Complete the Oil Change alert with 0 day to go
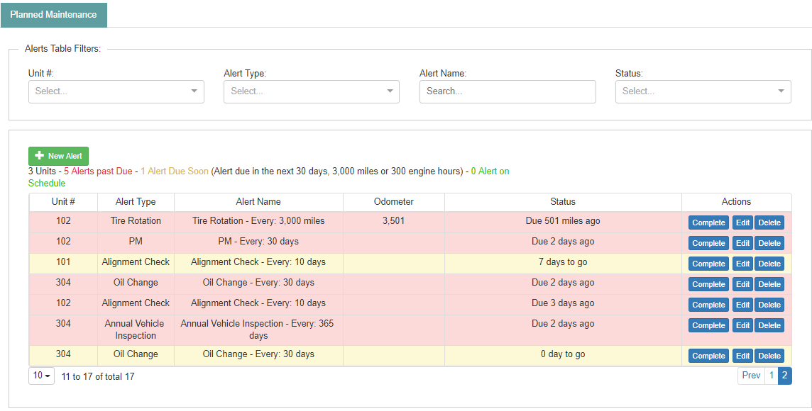Viewport: 812px width, 411px height. click(x=708, y=356)
